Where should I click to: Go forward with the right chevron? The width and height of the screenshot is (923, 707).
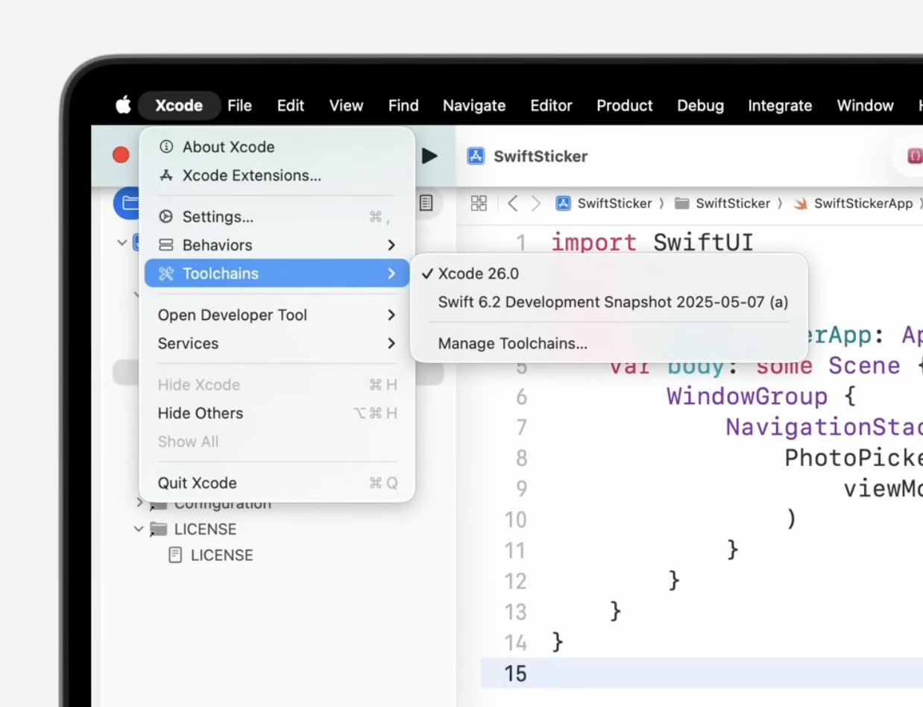536,204
